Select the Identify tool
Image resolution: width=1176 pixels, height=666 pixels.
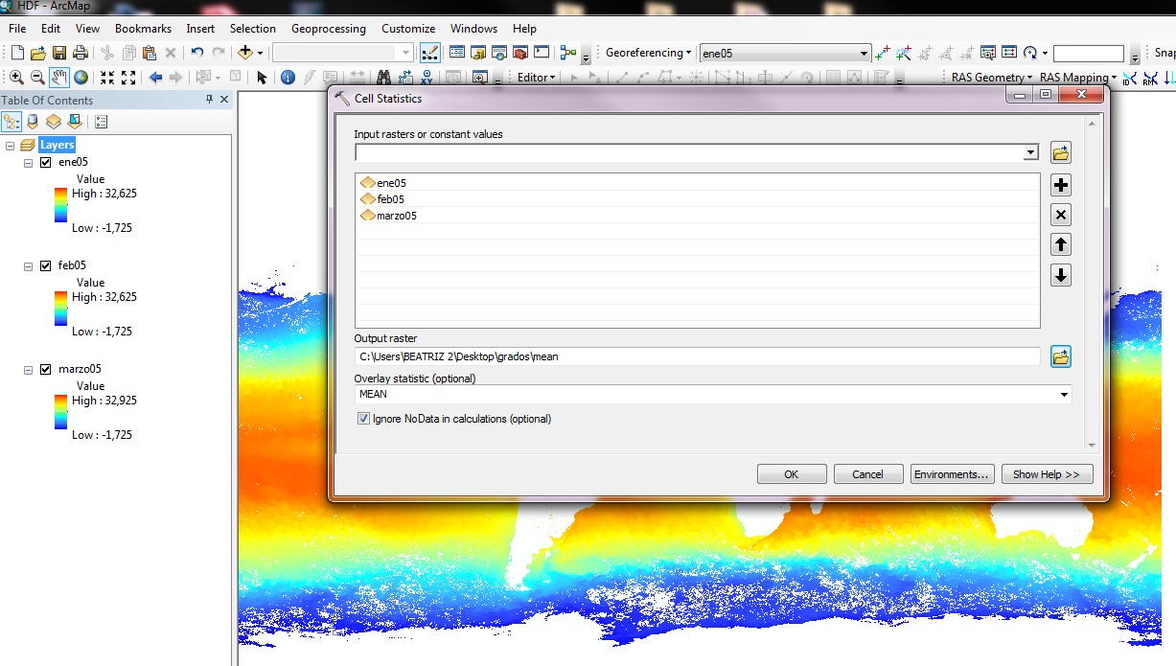click(x=288, y=78)
